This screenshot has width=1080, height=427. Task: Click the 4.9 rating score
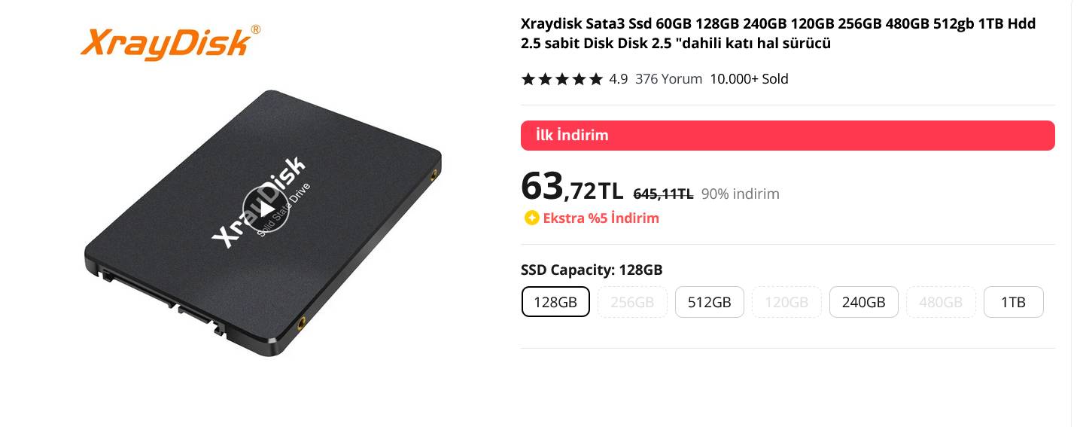[x=618, y=79]
